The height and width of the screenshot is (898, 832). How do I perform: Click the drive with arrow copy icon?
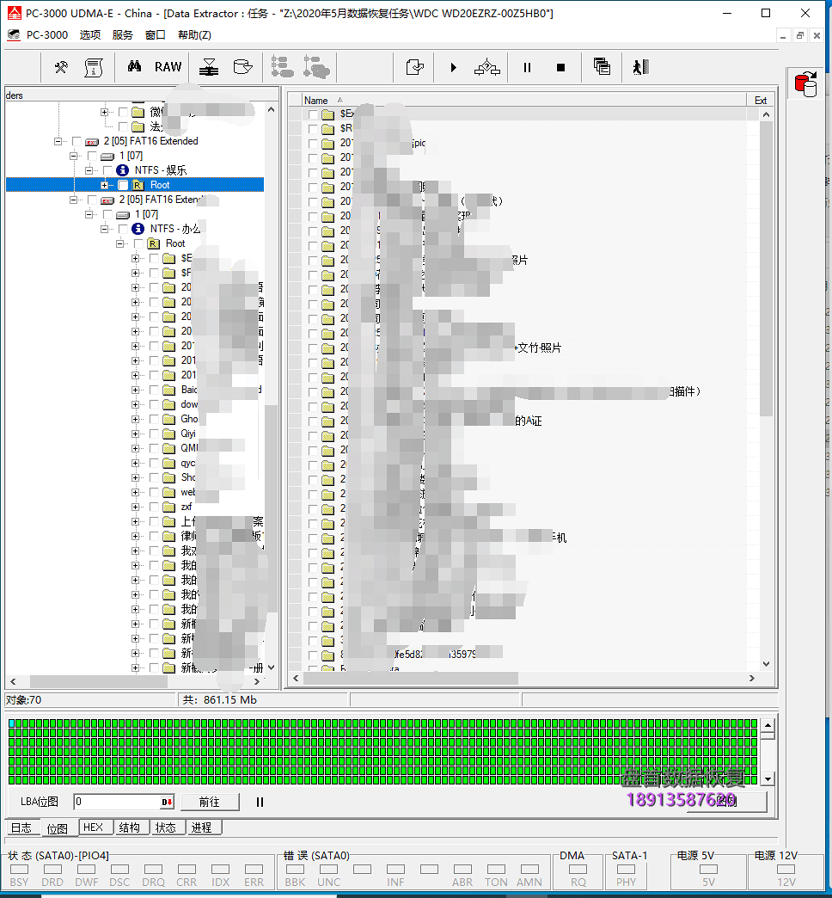242,67
